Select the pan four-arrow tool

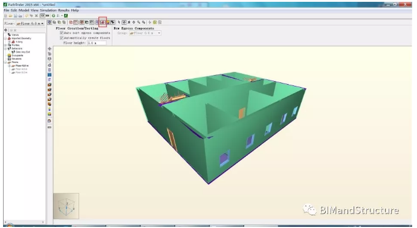coord(134,22)
